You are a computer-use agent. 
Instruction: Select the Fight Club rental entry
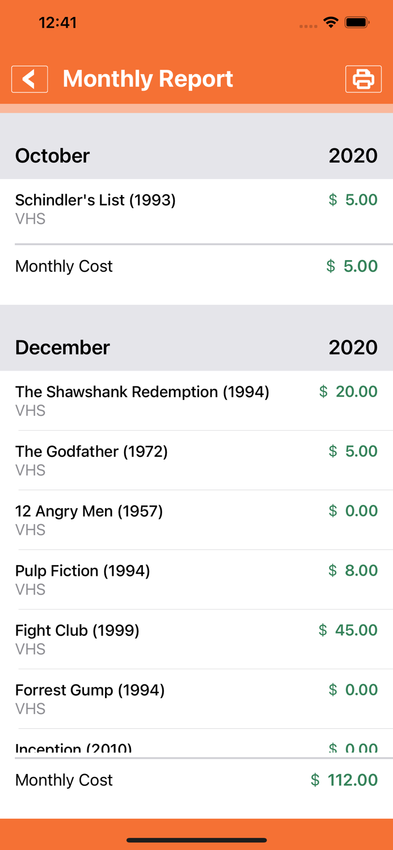coord(196,638)
